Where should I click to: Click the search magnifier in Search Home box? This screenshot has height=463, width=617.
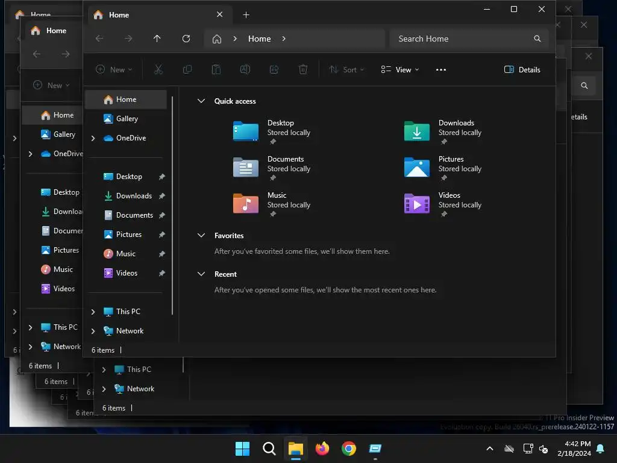(537, 39)
